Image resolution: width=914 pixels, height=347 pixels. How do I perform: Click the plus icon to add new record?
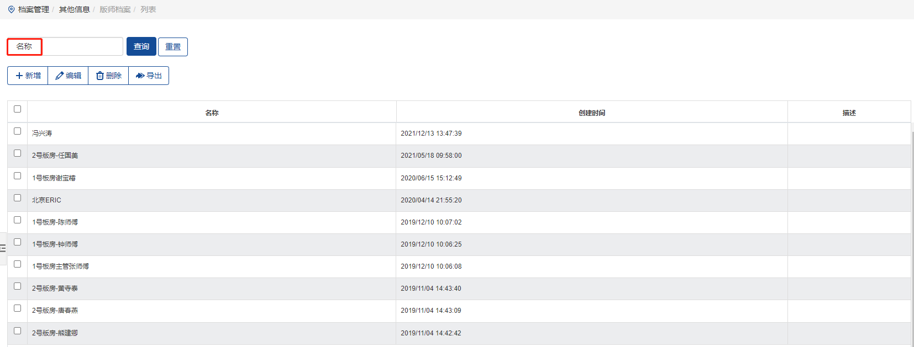point(19,76)
